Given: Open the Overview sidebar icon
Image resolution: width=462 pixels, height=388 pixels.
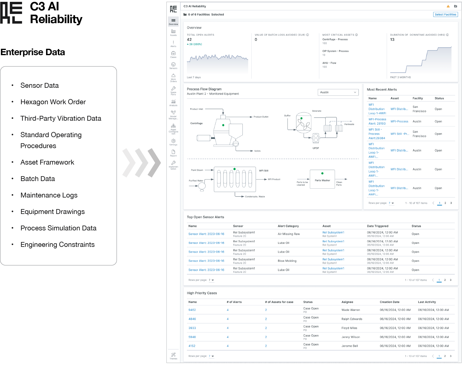Looking at the screenshot, I should point(173,21).
